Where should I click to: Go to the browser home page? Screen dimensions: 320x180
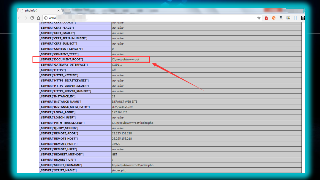tap(38, 18)
